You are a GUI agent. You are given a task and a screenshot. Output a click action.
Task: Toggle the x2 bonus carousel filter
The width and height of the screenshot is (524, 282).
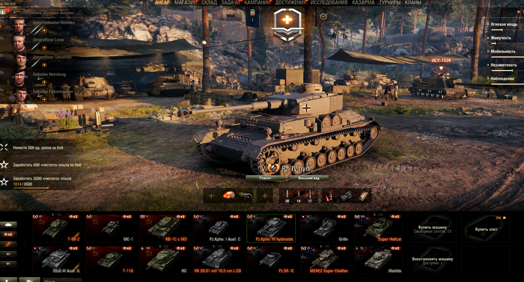8,234
